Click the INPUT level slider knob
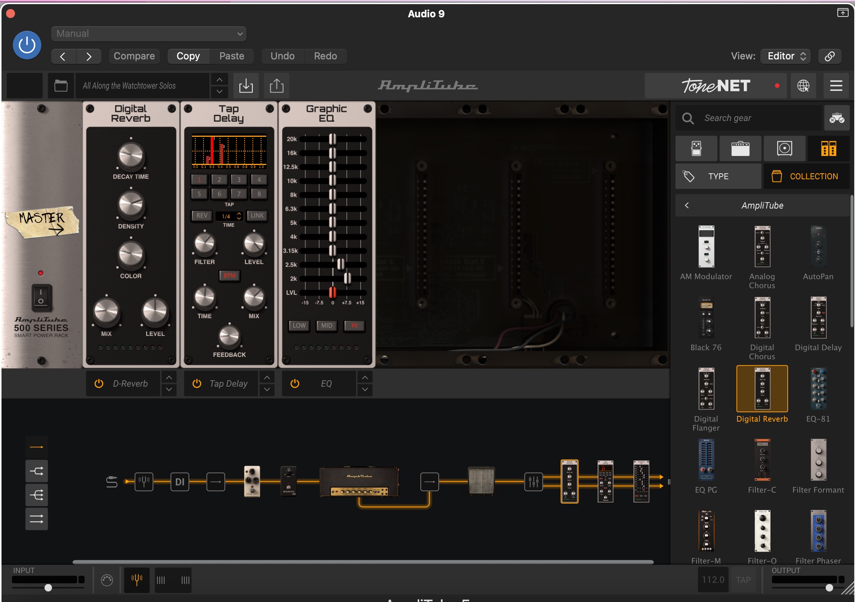The image size is (855, 602). 48,588
